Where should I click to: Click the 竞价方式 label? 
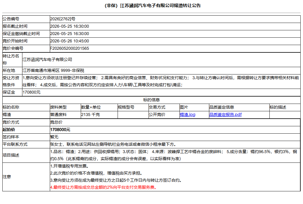[x=11, y=122]
